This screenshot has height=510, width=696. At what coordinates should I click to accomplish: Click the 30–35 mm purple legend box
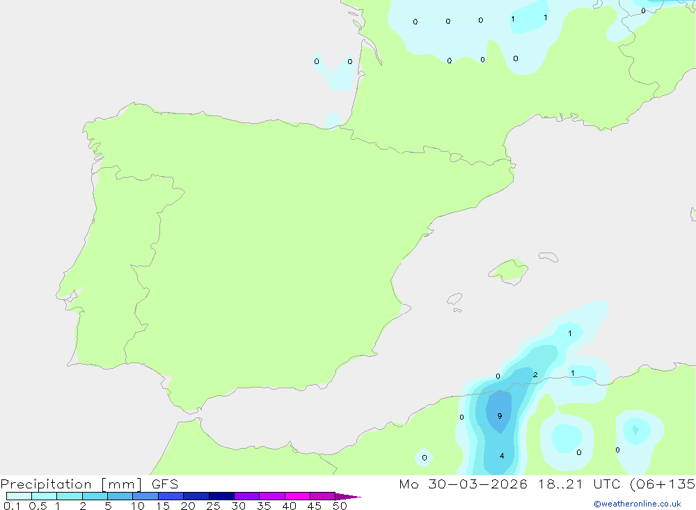click(247, 496)
